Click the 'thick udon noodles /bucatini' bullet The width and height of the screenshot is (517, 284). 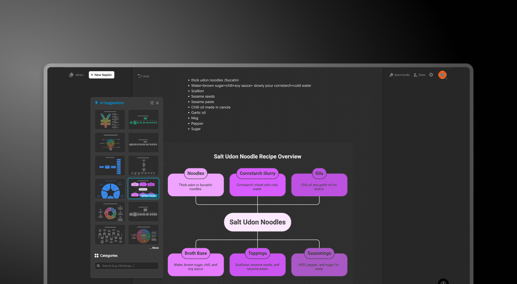(215, 80)
